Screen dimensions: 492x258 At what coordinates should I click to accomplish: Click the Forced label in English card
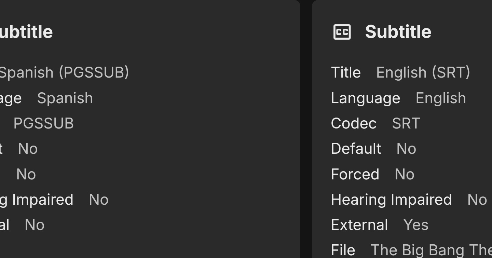click(x=355, y=174)
